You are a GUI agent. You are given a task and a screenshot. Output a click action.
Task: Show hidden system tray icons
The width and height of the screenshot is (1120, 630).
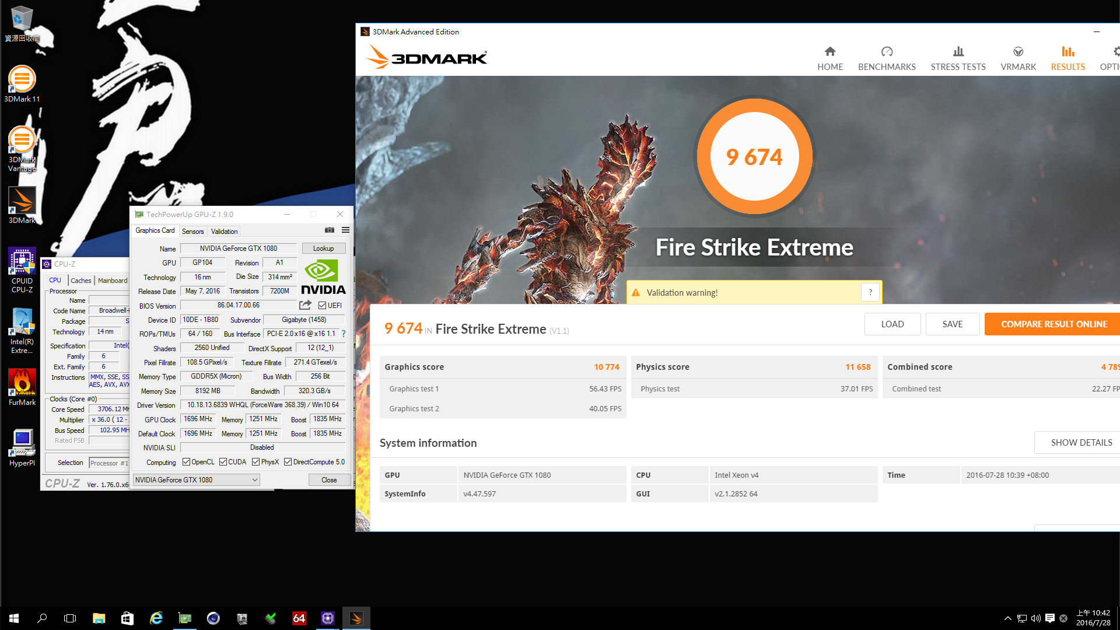(1007, 618)
